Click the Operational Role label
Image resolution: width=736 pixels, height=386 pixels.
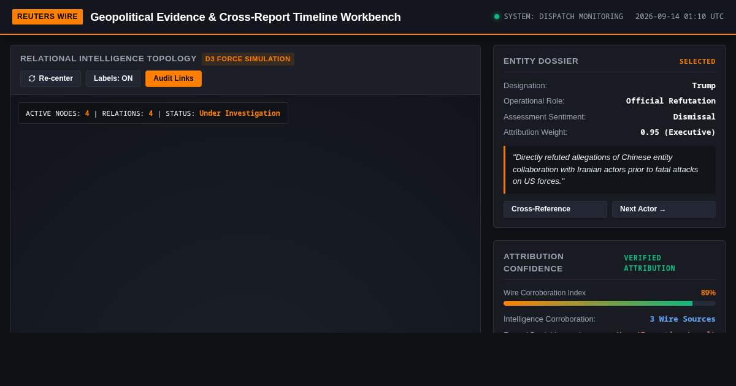pyautogui.click(x=534, y=101)
